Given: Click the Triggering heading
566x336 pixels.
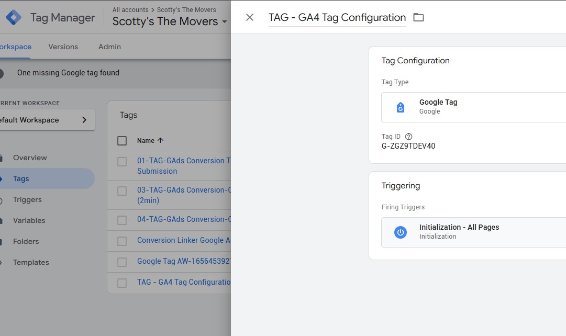Looking at the screenshot, I should (x=401, y=185).
